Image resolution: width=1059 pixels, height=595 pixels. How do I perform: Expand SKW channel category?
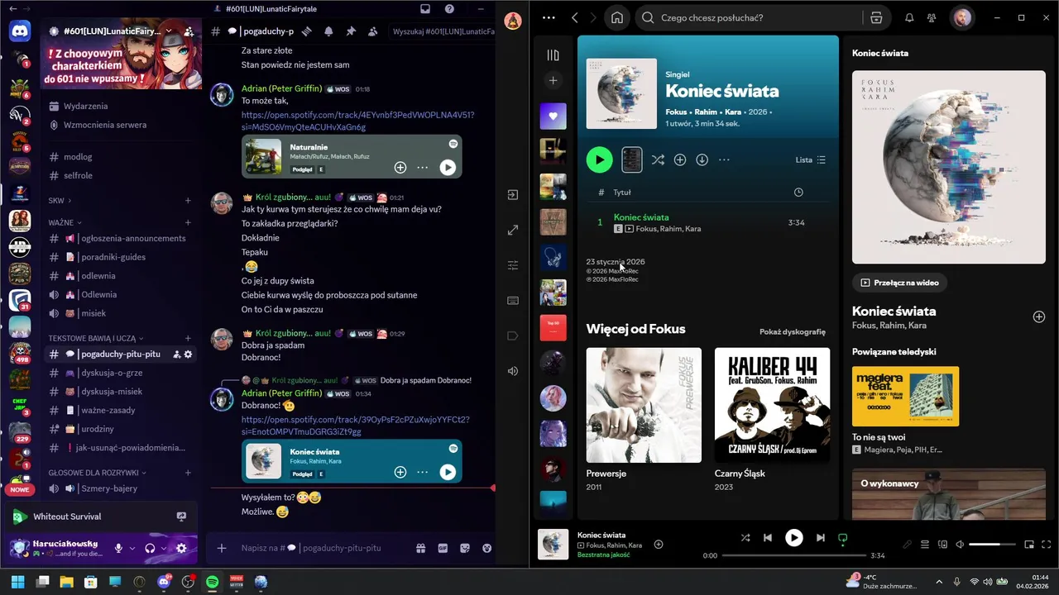(x=60, y=200)
